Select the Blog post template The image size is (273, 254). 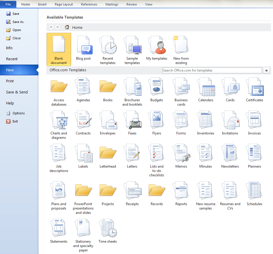click(83, 47)
